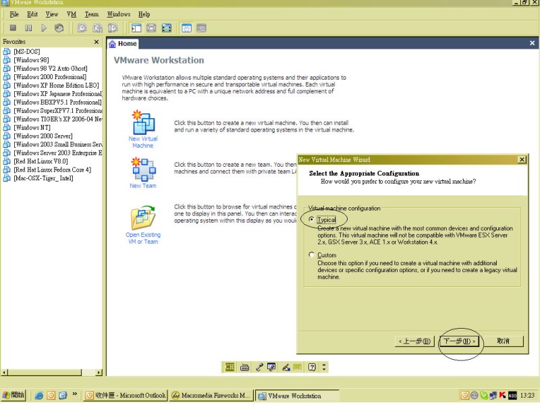This screenshot has width=540, height=405.
Task: Click the green shield tray icon
Action: tap(484, 396)
